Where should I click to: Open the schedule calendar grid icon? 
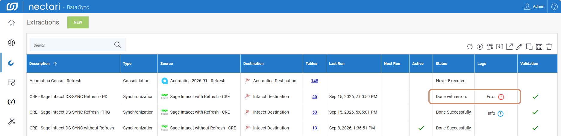coord(539,47)
